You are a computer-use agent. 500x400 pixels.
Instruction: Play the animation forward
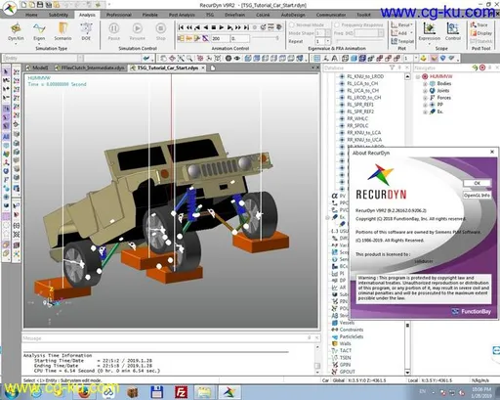coord(222,27)
